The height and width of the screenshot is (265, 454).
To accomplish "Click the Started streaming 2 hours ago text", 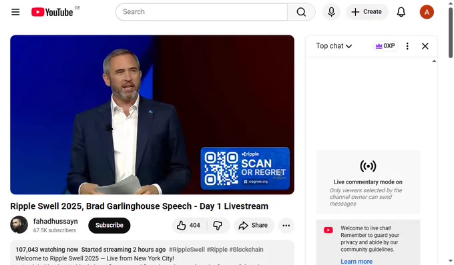I will tap(124, 250).
